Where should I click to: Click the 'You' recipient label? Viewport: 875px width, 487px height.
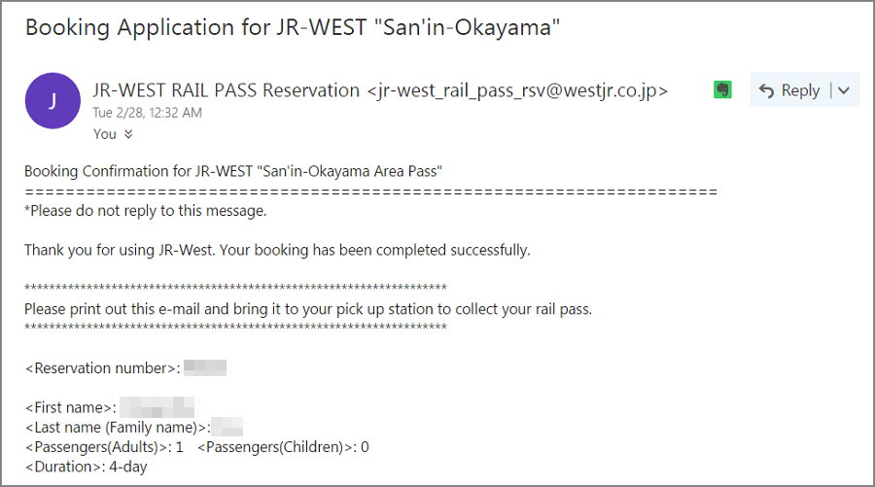click(104, 135)
